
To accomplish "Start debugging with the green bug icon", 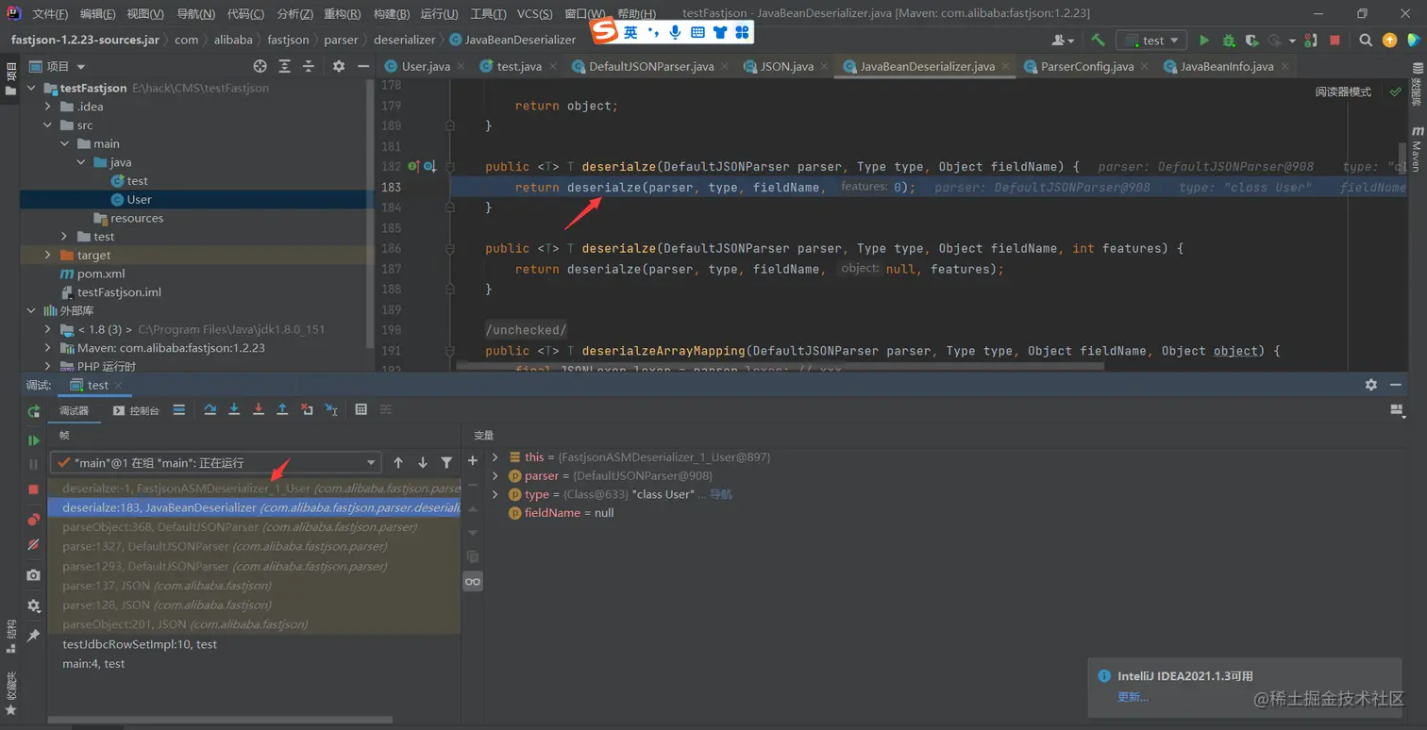I will point(1228,41).
